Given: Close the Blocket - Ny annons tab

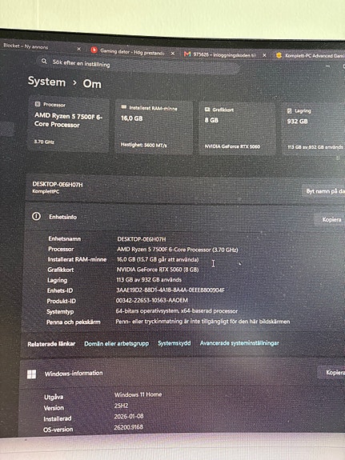Looking at the screenshot, I should 79,49.
